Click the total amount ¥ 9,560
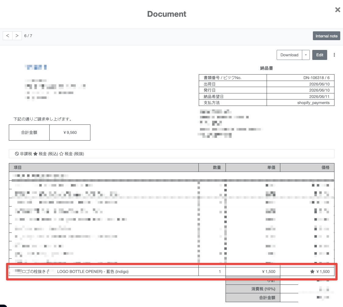 point(70,133)
